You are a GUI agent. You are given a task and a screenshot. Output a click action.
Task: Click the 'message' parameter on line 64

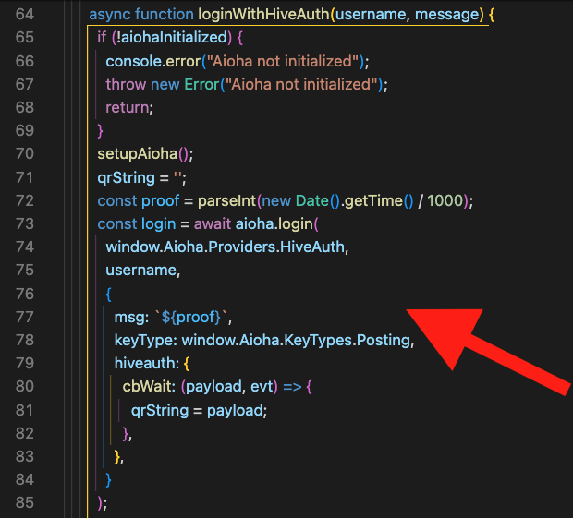(x=447, y=15)
